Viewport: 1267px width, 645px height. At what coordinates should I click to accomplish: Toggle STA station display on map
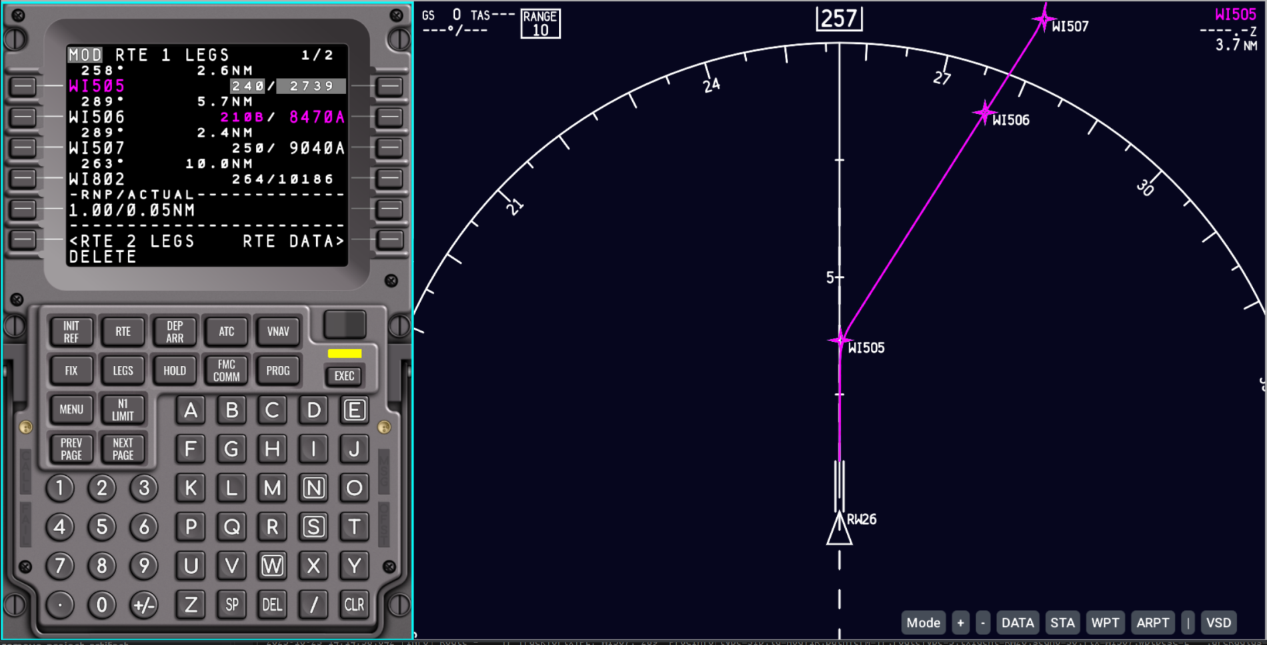click(x=1062, y=622)
